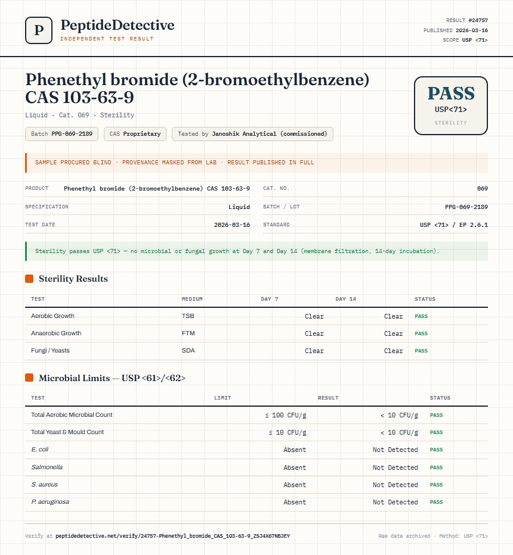Viewport: 513px width, 555px height.
Task: Click the STANDARD value USP <71> / EP 2.6.1
Action: (454, 225)
